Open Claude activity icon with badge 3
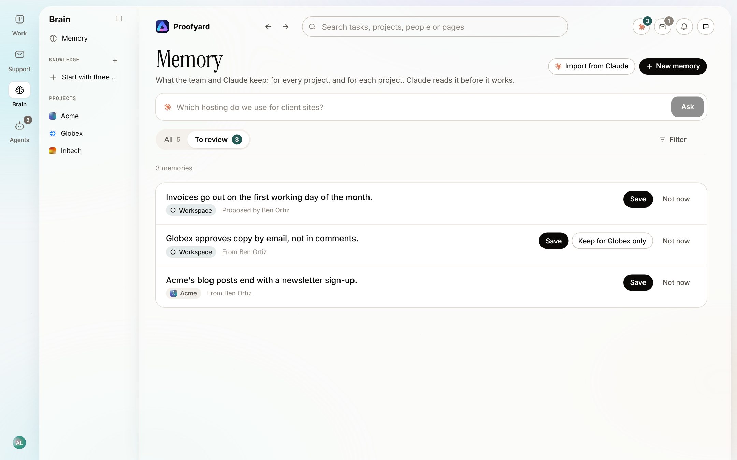This screenshot has width=737, height=460. [641, 27]
